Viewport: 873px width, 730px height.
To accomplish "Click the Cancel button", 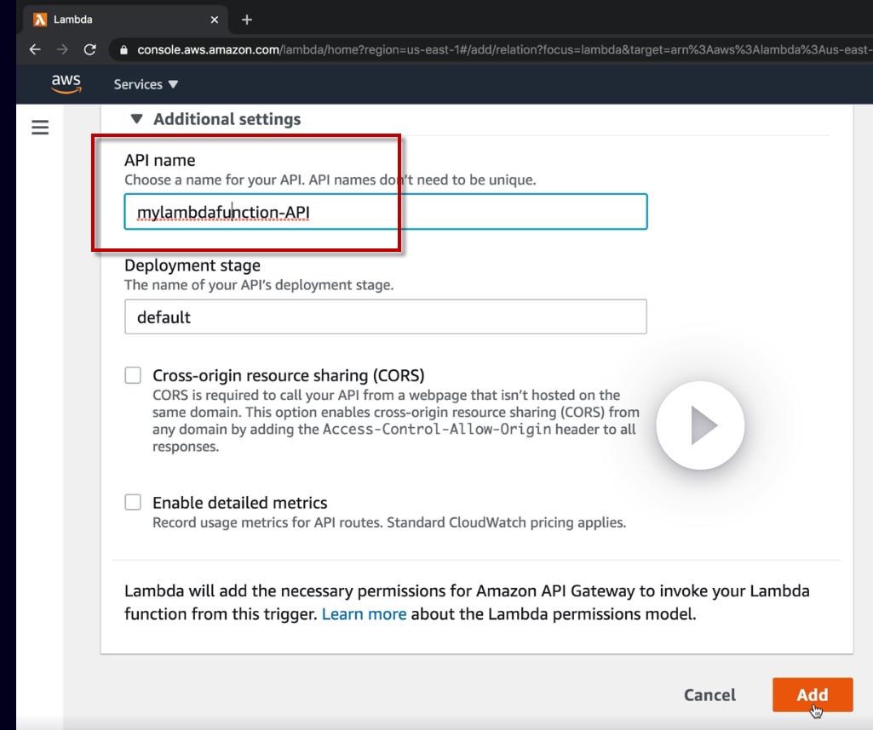I will 709,694.
